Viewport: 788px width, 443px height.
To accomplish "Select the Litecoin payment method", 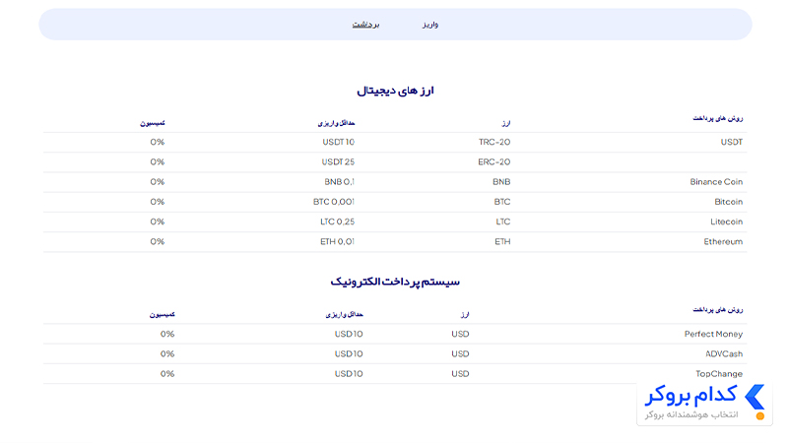I will tap(726, 221).
